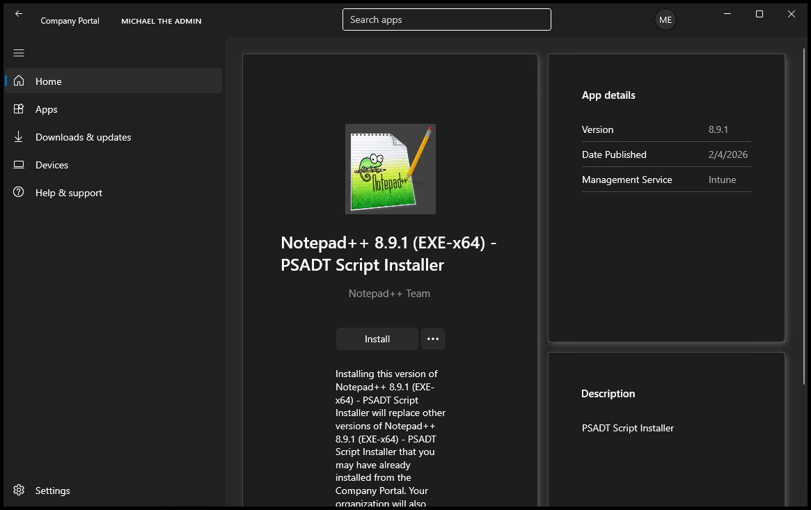Click the hamburger navigation icon
This screenshot has height=510, width=811.
point(19,53)
